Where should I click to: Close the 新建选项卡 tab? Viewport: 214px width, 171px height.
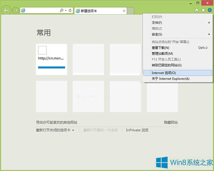tap(124, 11)
